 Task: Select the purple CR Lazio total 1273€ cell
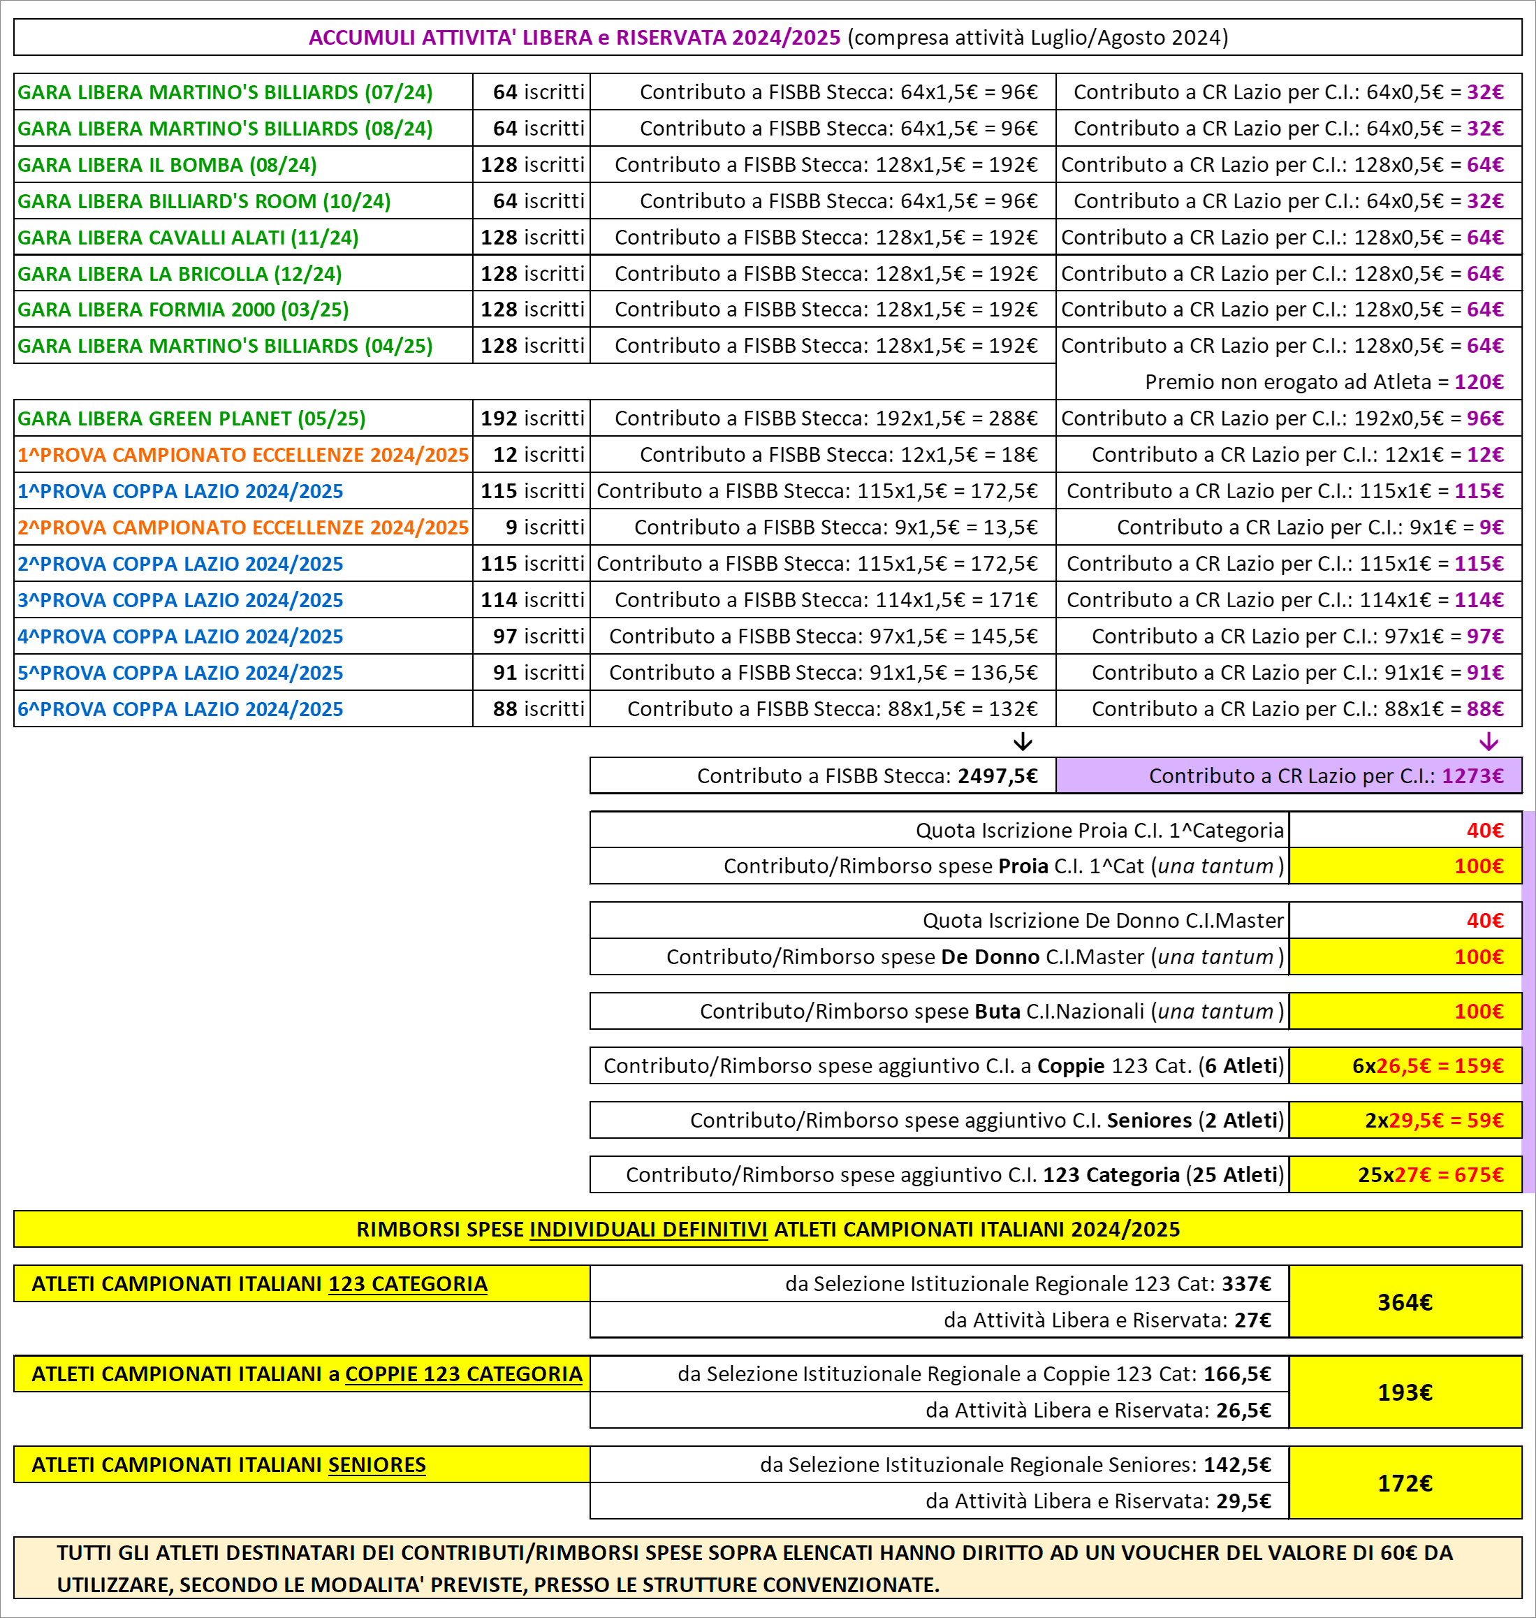1289,776
